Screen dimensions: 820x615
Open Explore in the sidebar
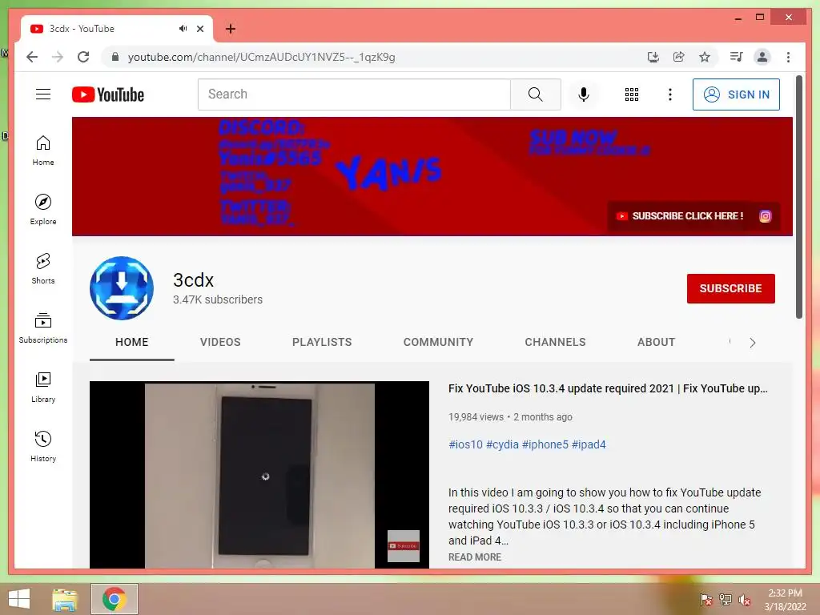point(43,210)
